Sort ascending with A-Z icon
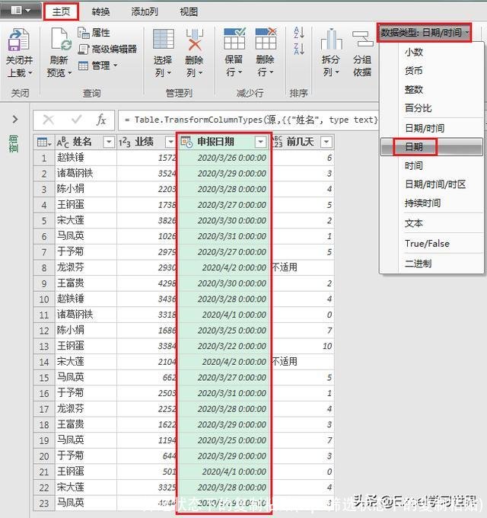The image size is (487, 518). 299,32
